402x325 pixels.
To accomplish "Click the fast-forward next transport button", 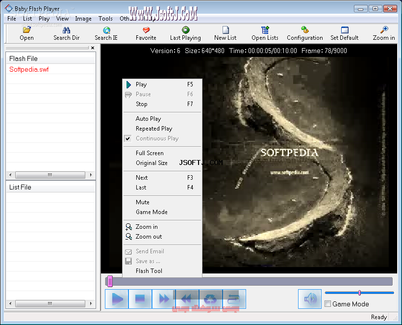I will (x=164, y=299).
